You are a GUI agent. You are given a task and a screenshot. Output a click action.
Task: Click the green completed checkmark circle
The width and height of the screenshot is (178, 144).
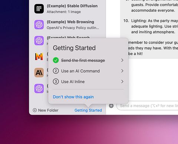[x=56, y=60]
